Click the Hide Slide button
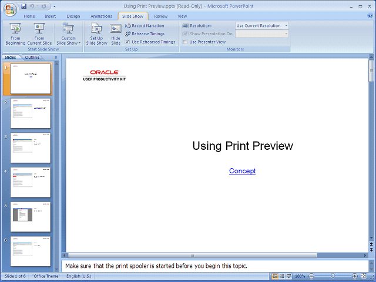 (x=116, y=34)
